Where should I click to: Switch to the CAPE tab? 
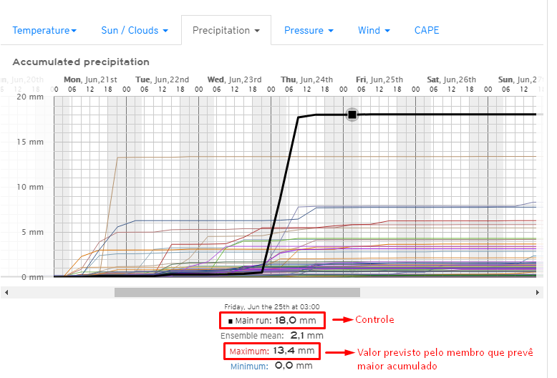(427, 31)
